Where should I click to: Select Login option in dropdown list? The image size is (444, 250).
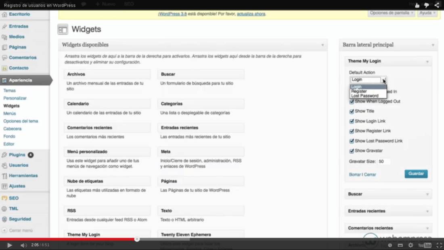(368, 87)
